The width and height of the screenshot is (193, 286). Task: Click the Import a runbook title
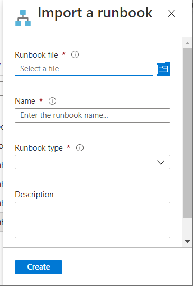pyautogui.click(x=95, y=13)
